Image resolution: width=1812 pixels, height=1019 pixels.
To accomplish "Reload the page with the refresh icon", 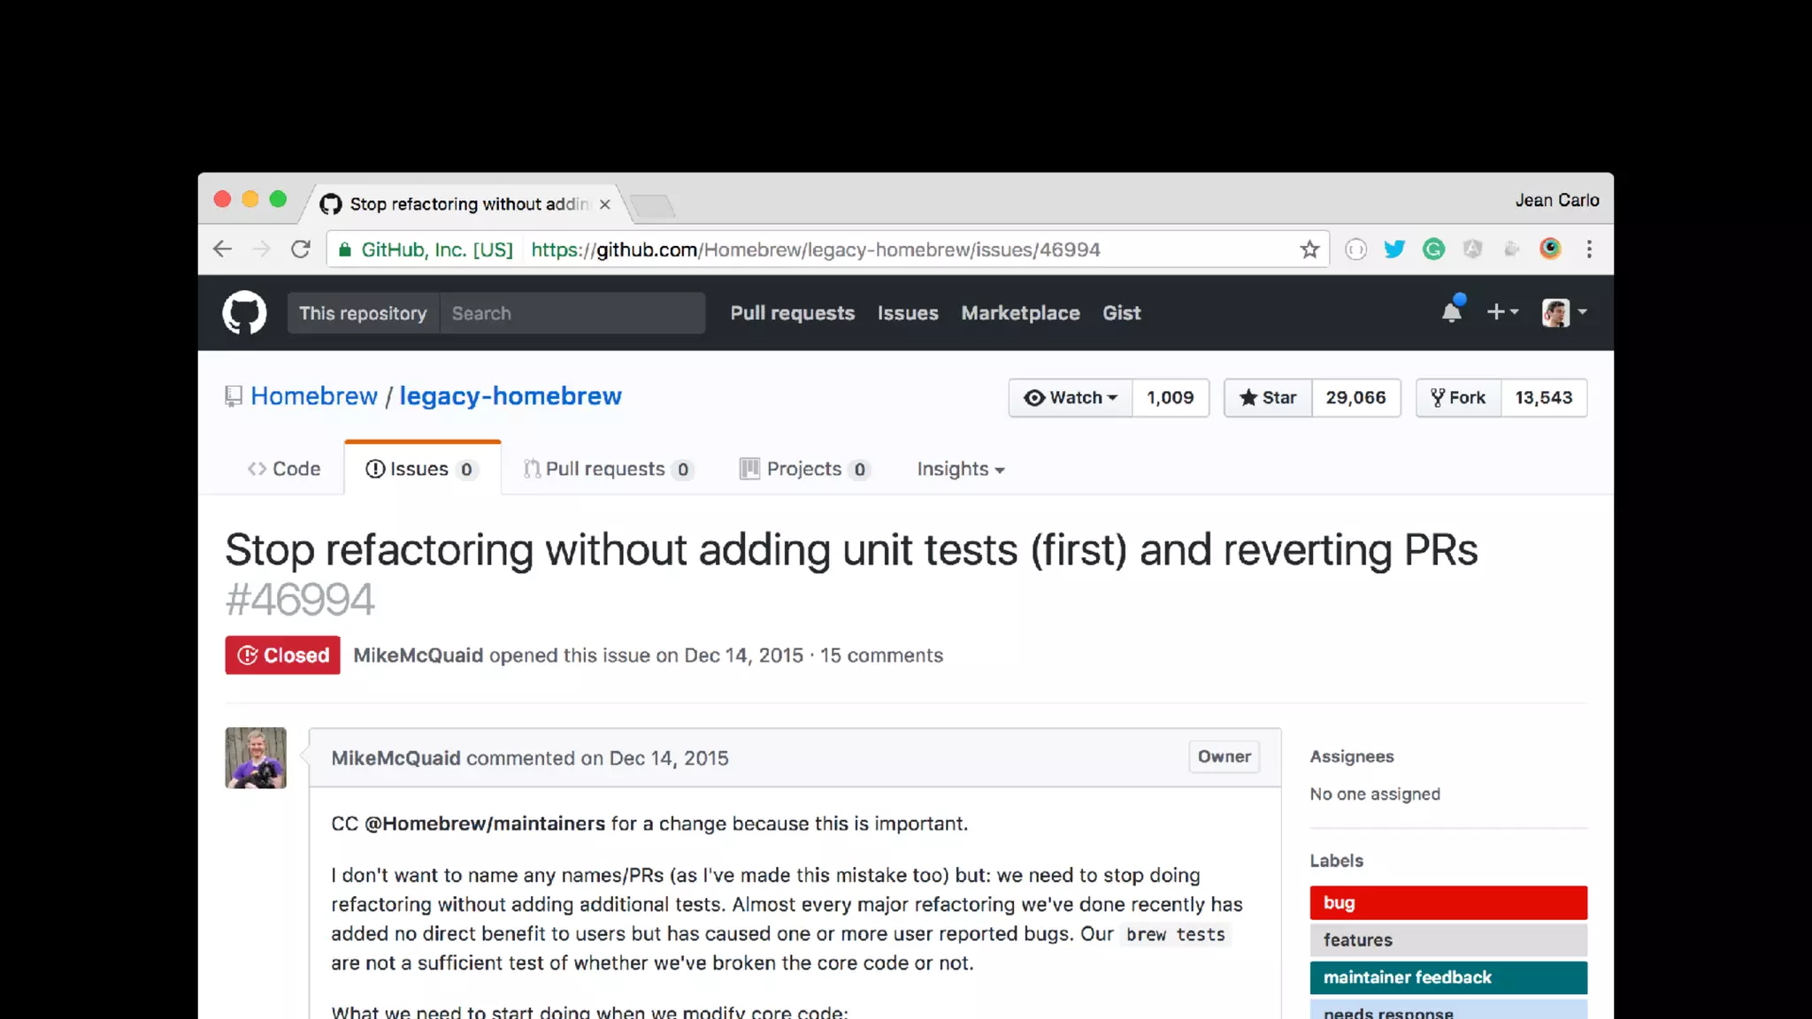I will 301,249.
